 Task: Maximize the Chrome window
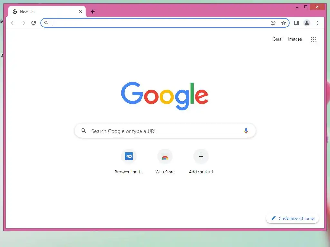pyautogui.click(x=306, y=7)
